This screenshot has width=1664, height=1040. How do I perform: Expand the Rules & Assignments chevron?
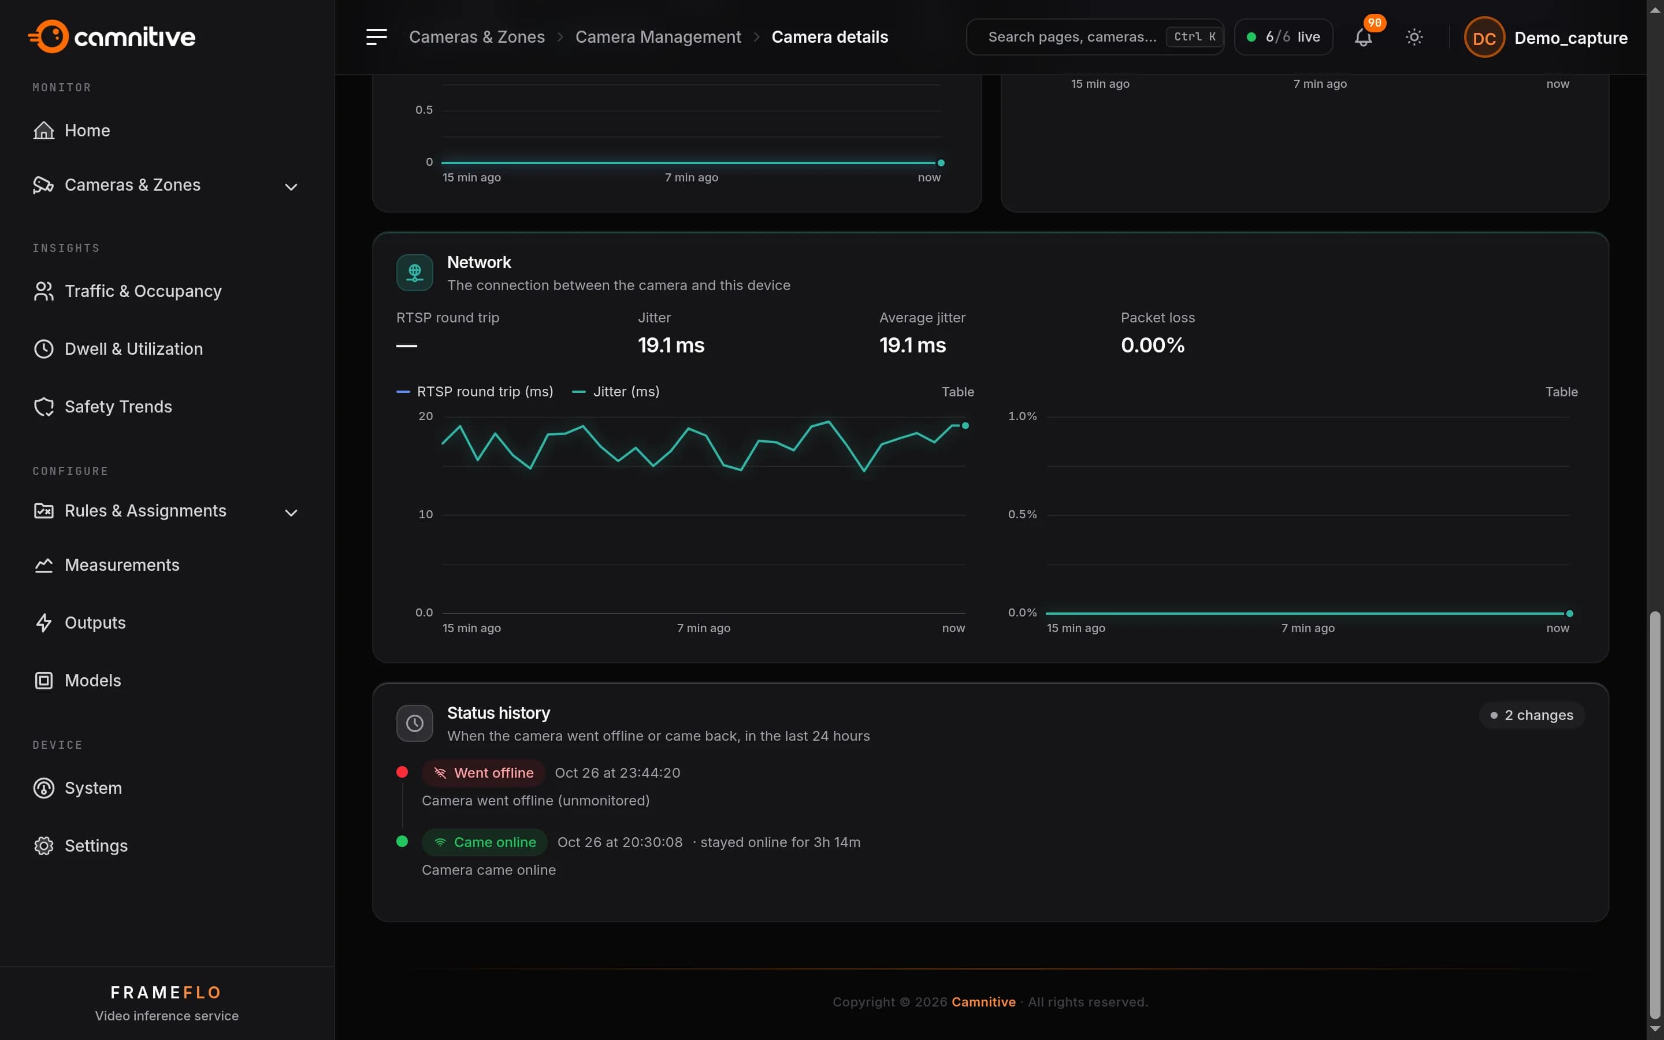click(292, 512)
